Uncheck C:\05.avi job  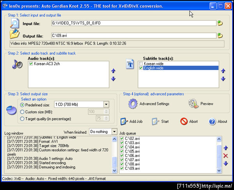[122, 151]
